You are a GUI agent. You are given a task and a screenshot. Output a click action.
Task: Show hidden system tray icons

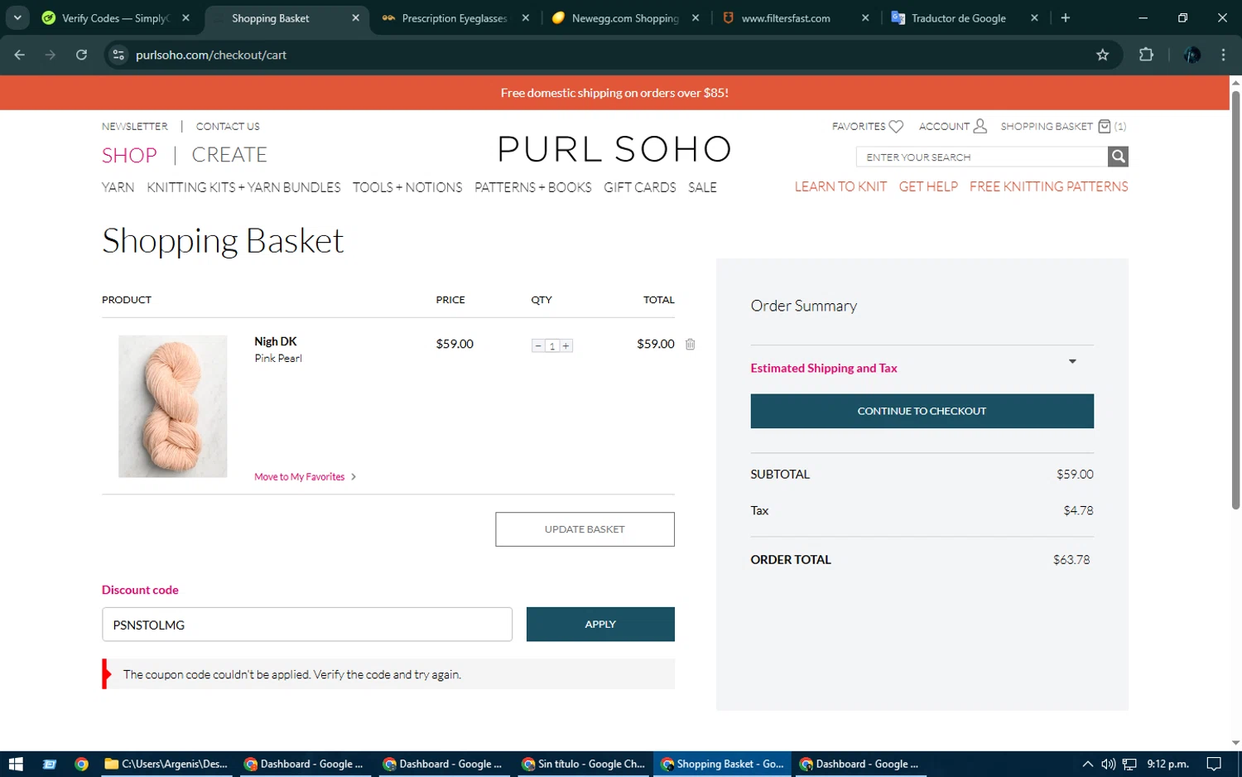click(x=1088, y=764)
